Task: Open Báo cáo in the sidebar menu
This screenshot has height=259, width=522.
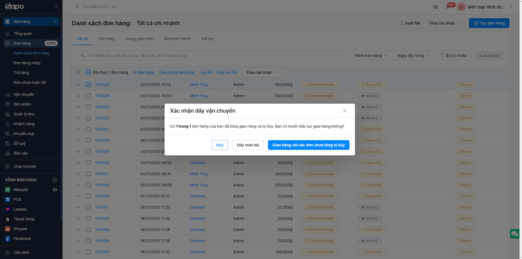Action: pos(21,153)
